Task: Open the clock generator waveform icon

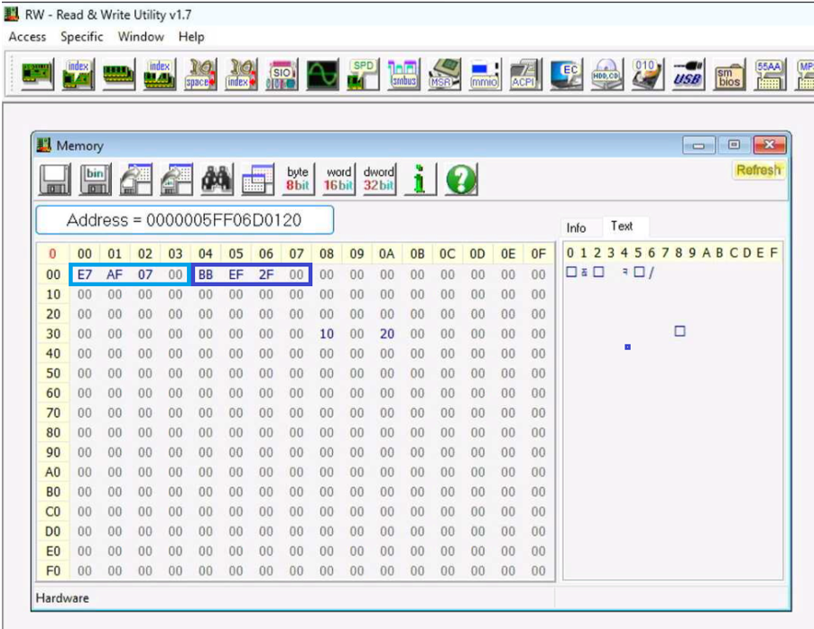Action: 322,74
